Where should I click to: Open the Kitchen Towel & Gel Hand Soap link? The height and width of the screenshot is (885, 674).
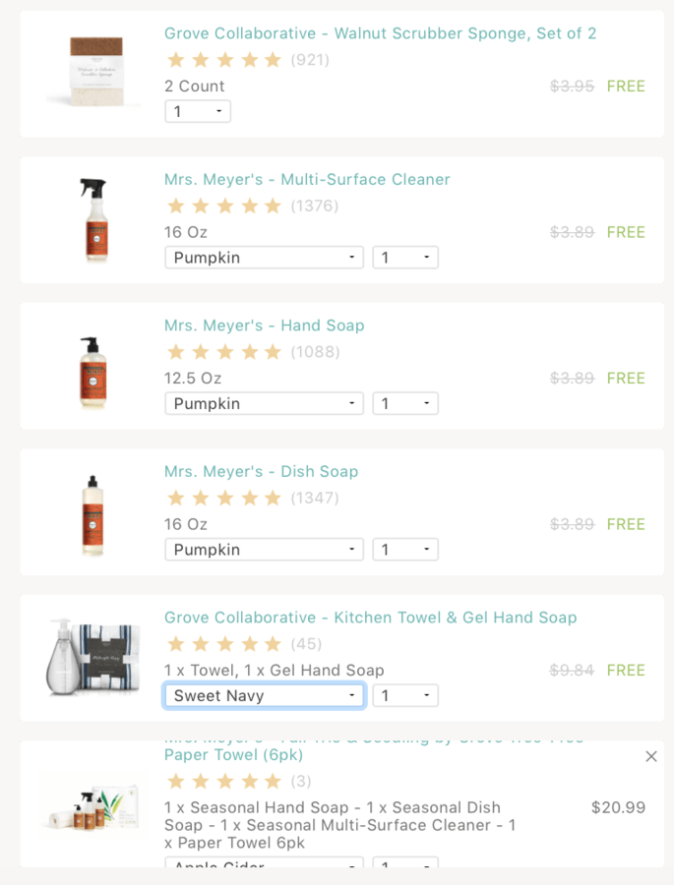(374, 618)
